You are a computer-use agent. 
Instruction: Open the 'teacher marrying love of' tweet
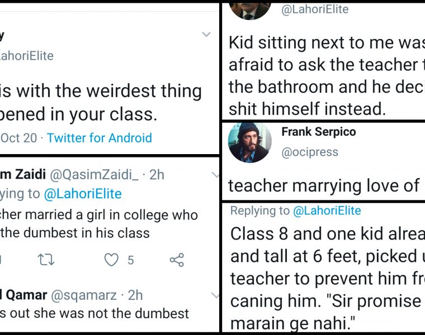point(324,185)
